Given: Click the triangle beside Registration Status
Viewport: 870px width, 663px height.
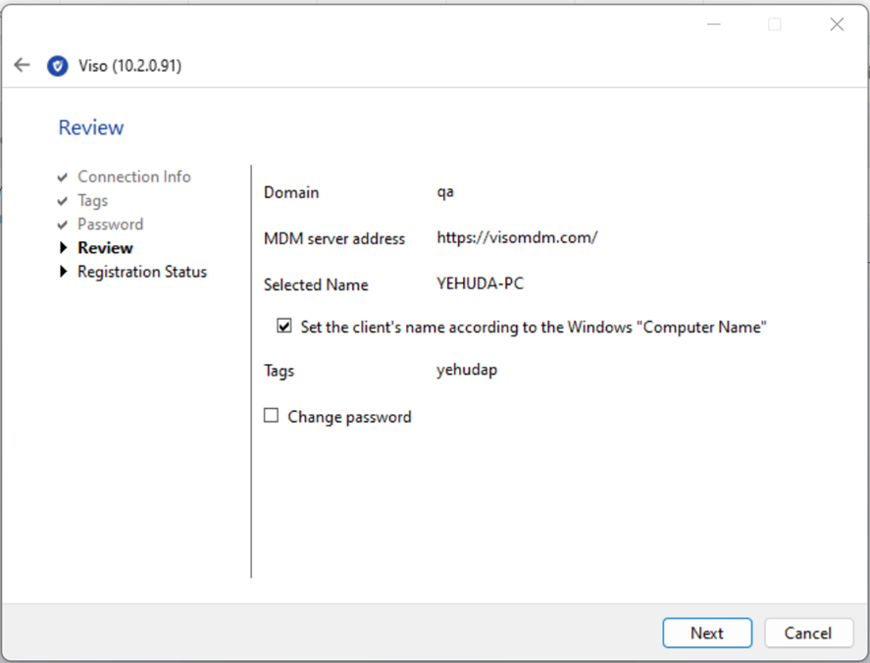Looking at the screenshot, I should click(65, 272).
